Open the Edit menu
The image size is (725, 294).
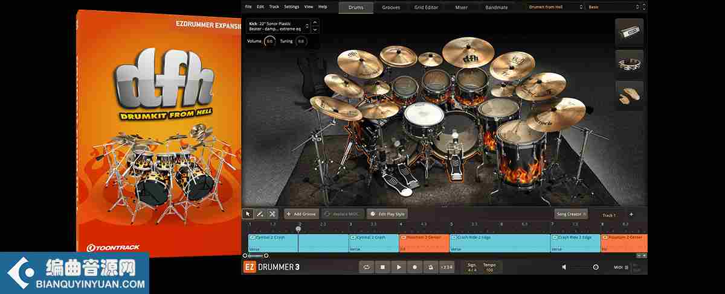[x=260, y=7]
